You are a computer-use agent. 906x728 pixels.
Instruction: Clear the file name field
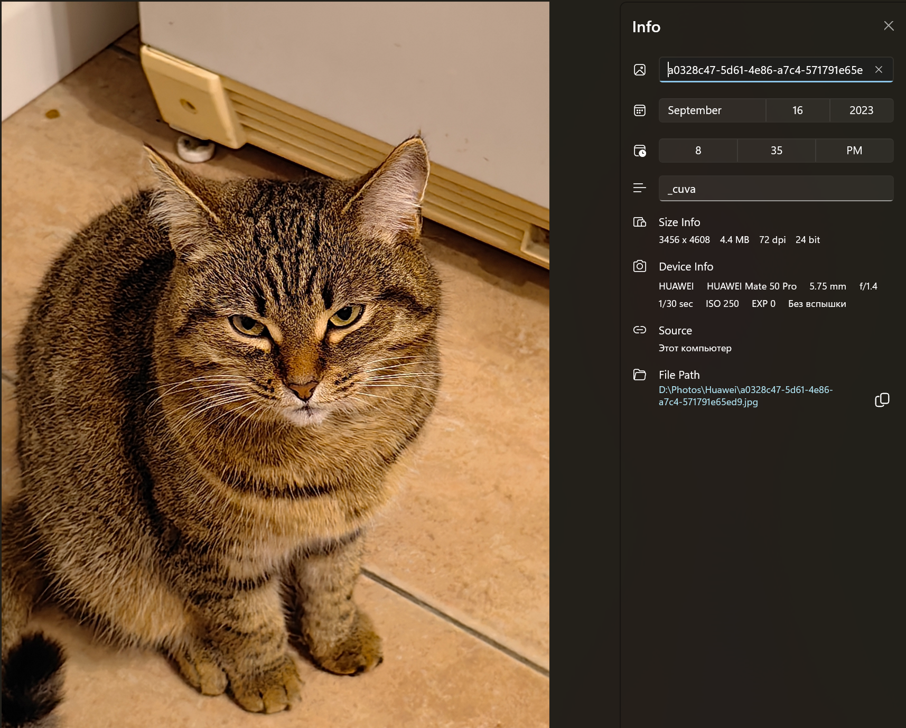[879, 70]
